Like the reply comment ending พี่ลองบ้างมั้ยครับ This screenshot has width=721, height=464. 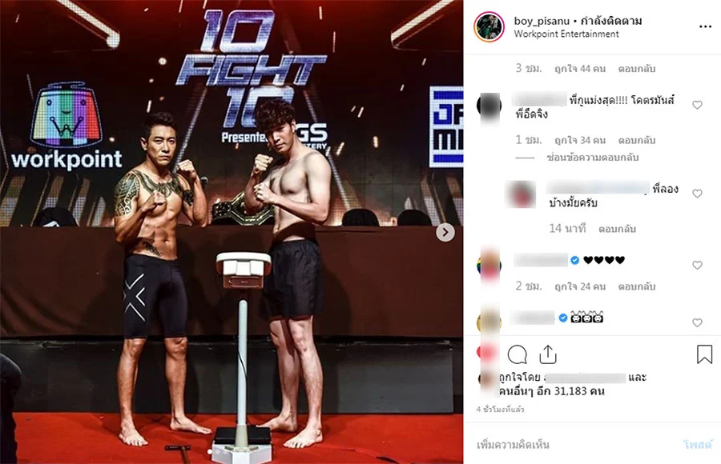[697, 194]
